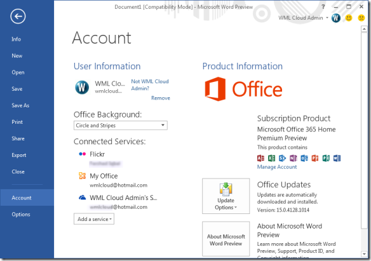This screenshot has width=371, height=261.
Task: Click the PowerPoint product icon
Action: (315, 158)
